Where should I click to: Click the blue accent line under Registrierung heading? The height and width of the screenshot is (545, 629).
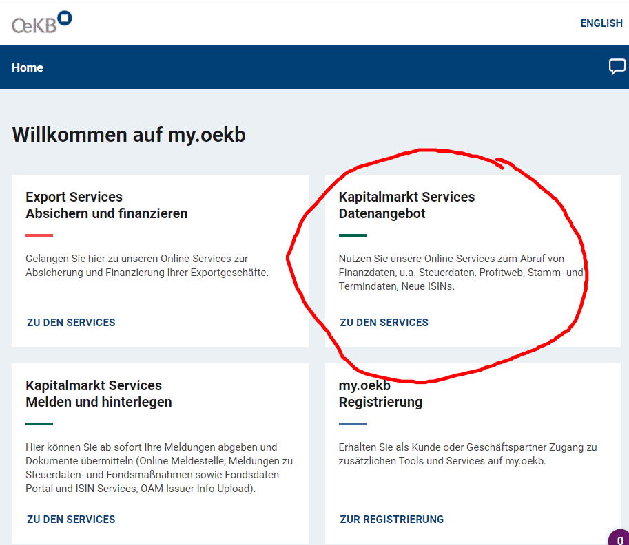pyautogui.click(x=353, y=424)
